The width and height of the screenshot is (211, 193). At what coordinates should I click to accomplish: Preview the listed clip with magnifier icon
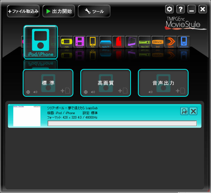pos(184,111)
